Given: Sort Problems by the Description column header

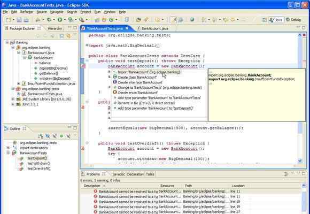Looking at the screenshot, I should (92, 186).
